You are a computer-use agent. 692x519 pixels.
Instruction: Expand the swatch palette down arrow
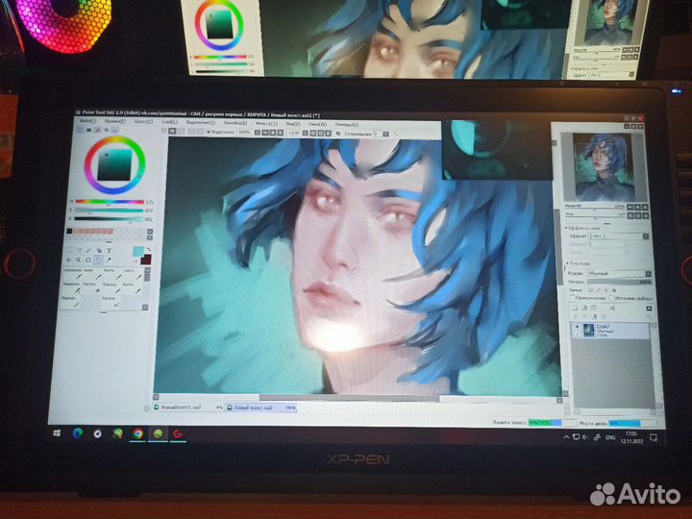(x=150, y=238)
